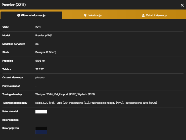
Task: Click the Kolor pojazdu label
Action: pos(11,128)
